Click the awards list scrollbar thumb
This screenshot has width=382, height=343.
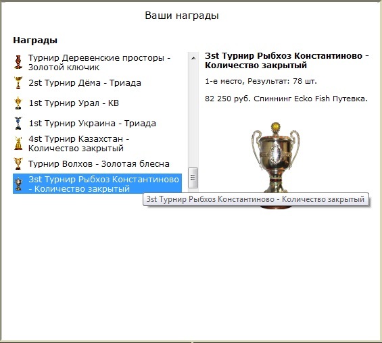point(193,178)
